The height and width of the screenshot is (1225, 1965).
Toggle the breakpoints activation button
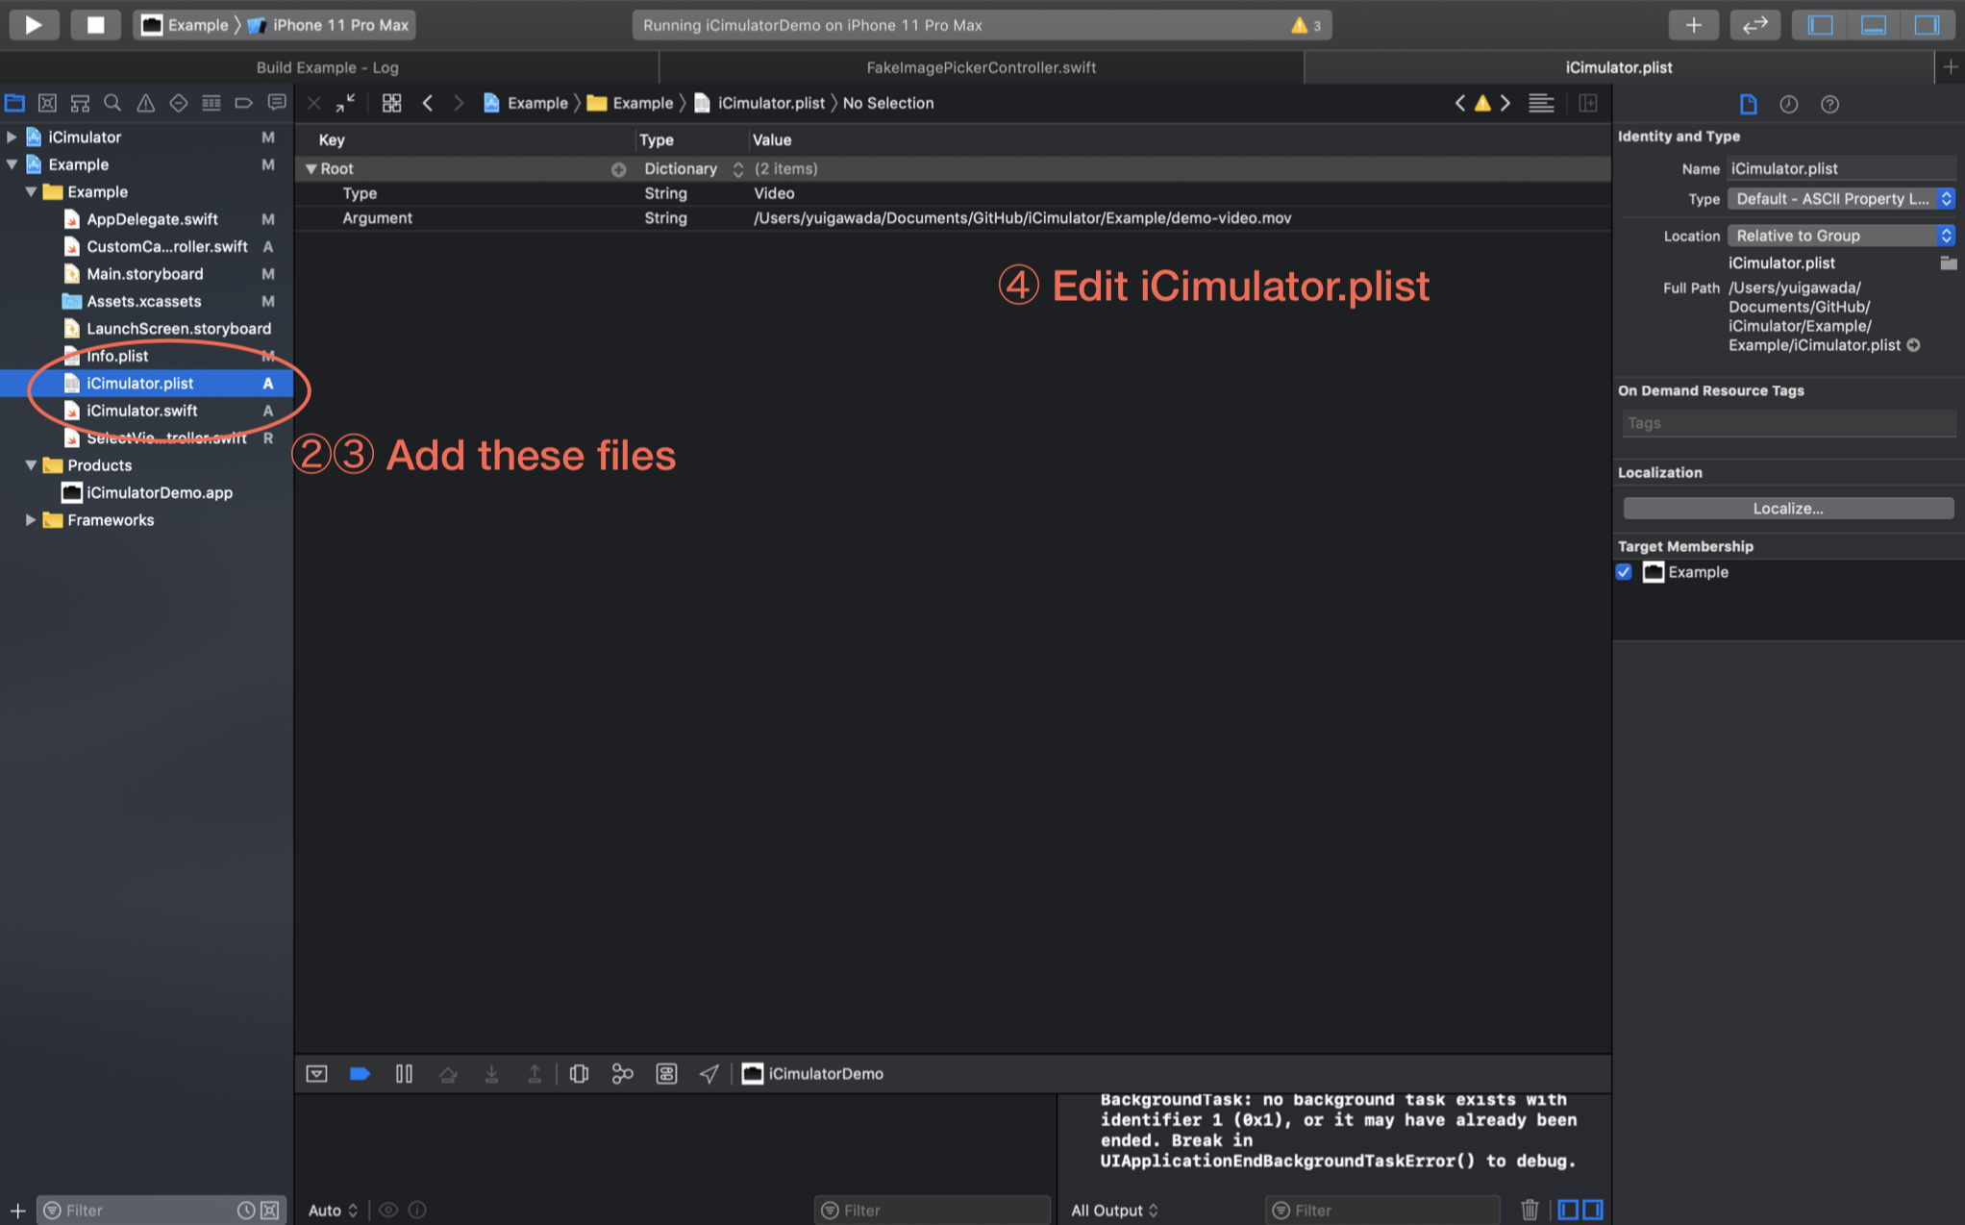click(360, 1074)
